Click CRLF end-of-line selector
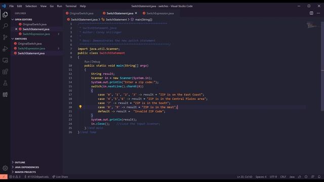This screenshot has width=324, height=182. 283,177
